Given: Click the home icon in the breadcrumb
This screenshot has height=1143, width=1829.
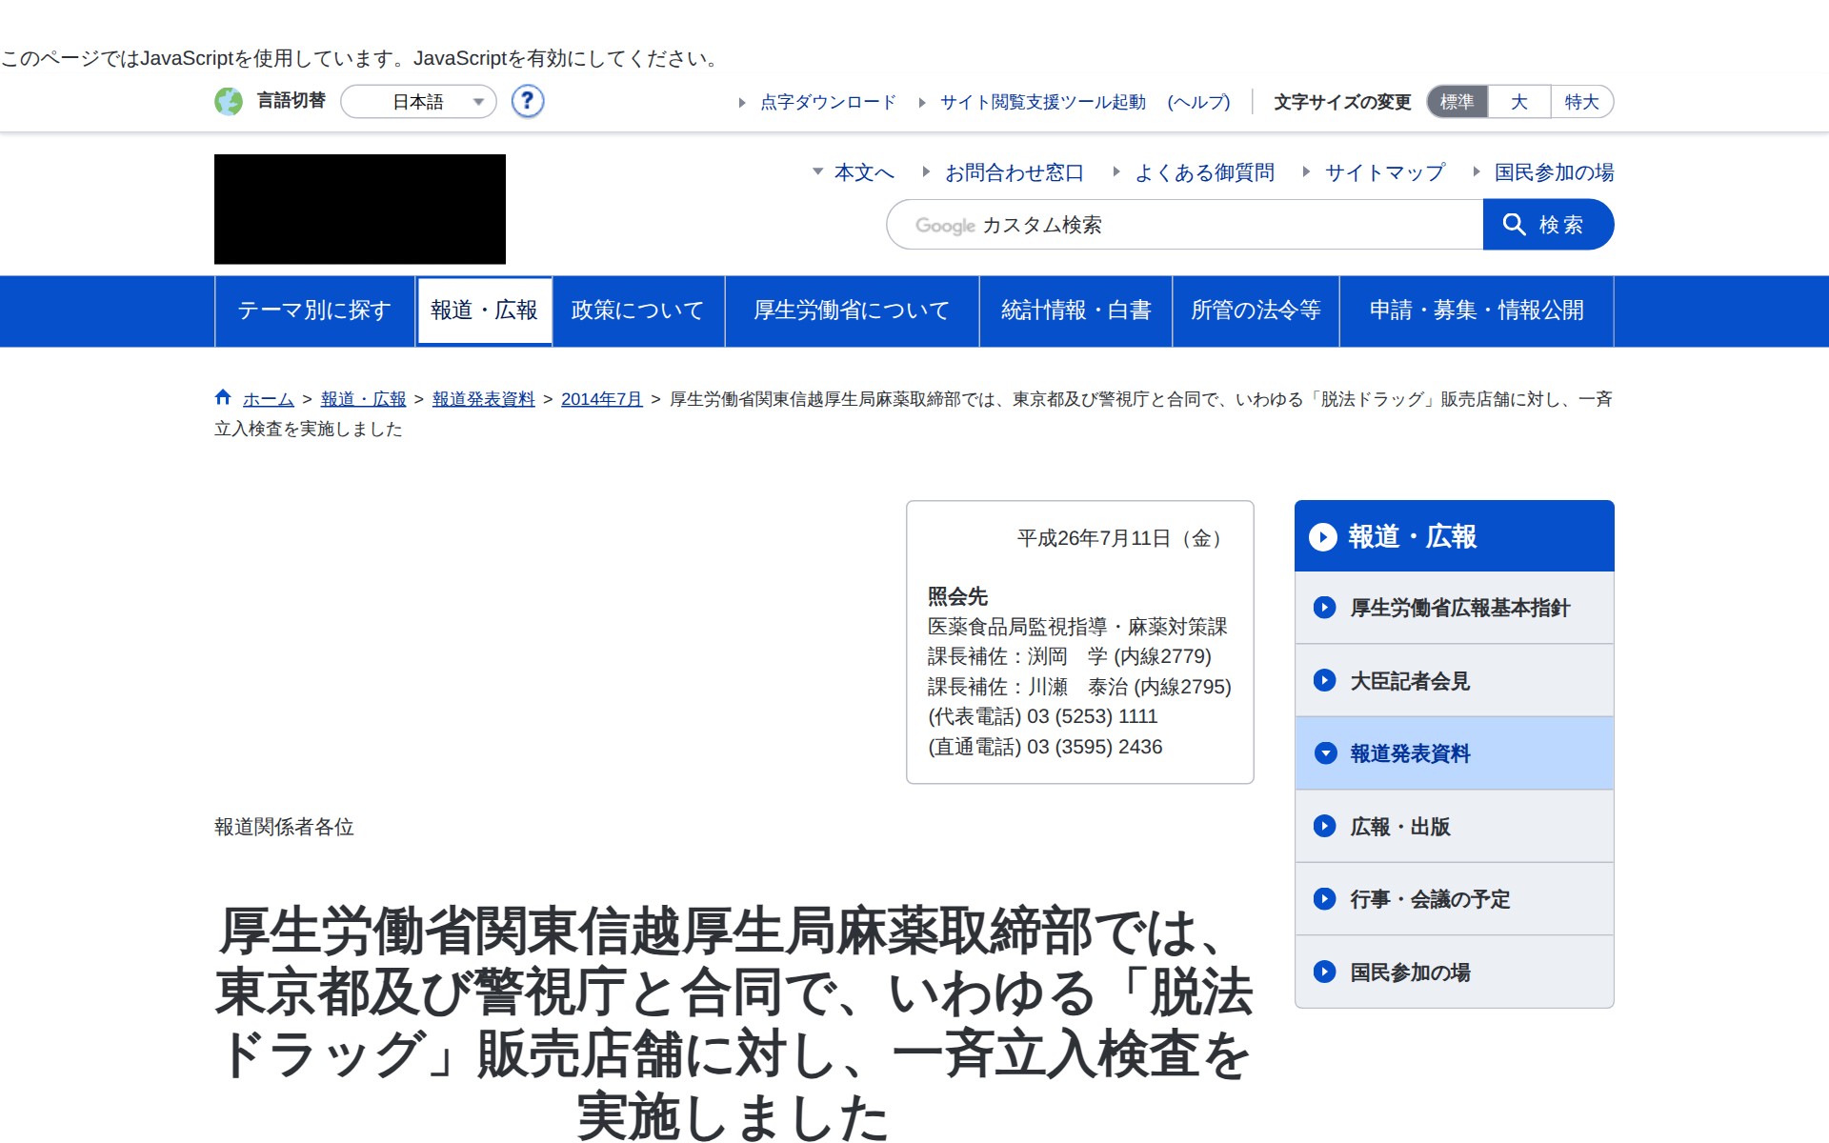Looking at the screenshot, I should pyautogui.click(x=223, y=397).
